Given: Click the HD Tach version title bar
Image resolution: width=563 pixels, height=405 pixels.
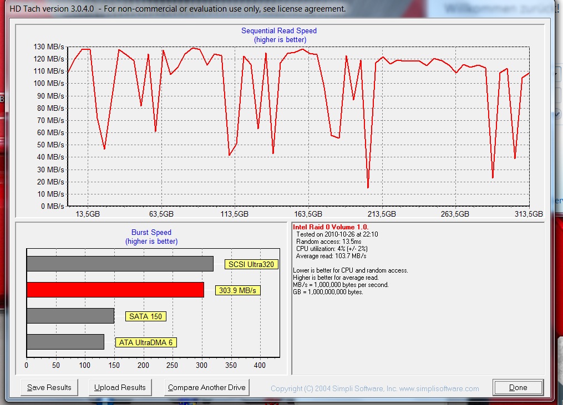Looking at the screenshot, I should click(177, 9).
